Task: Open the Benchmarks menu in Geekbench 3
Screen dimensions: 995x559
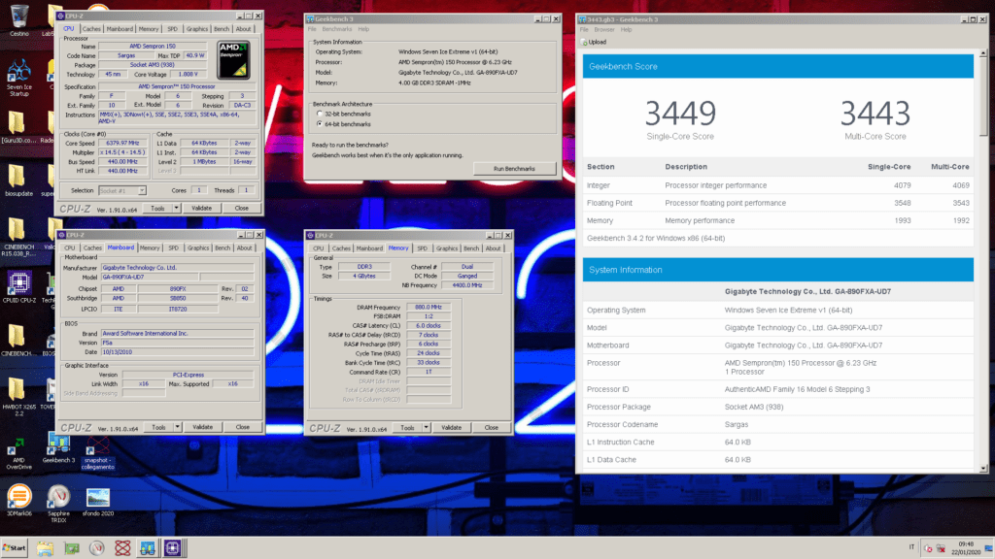Action: 337,29
